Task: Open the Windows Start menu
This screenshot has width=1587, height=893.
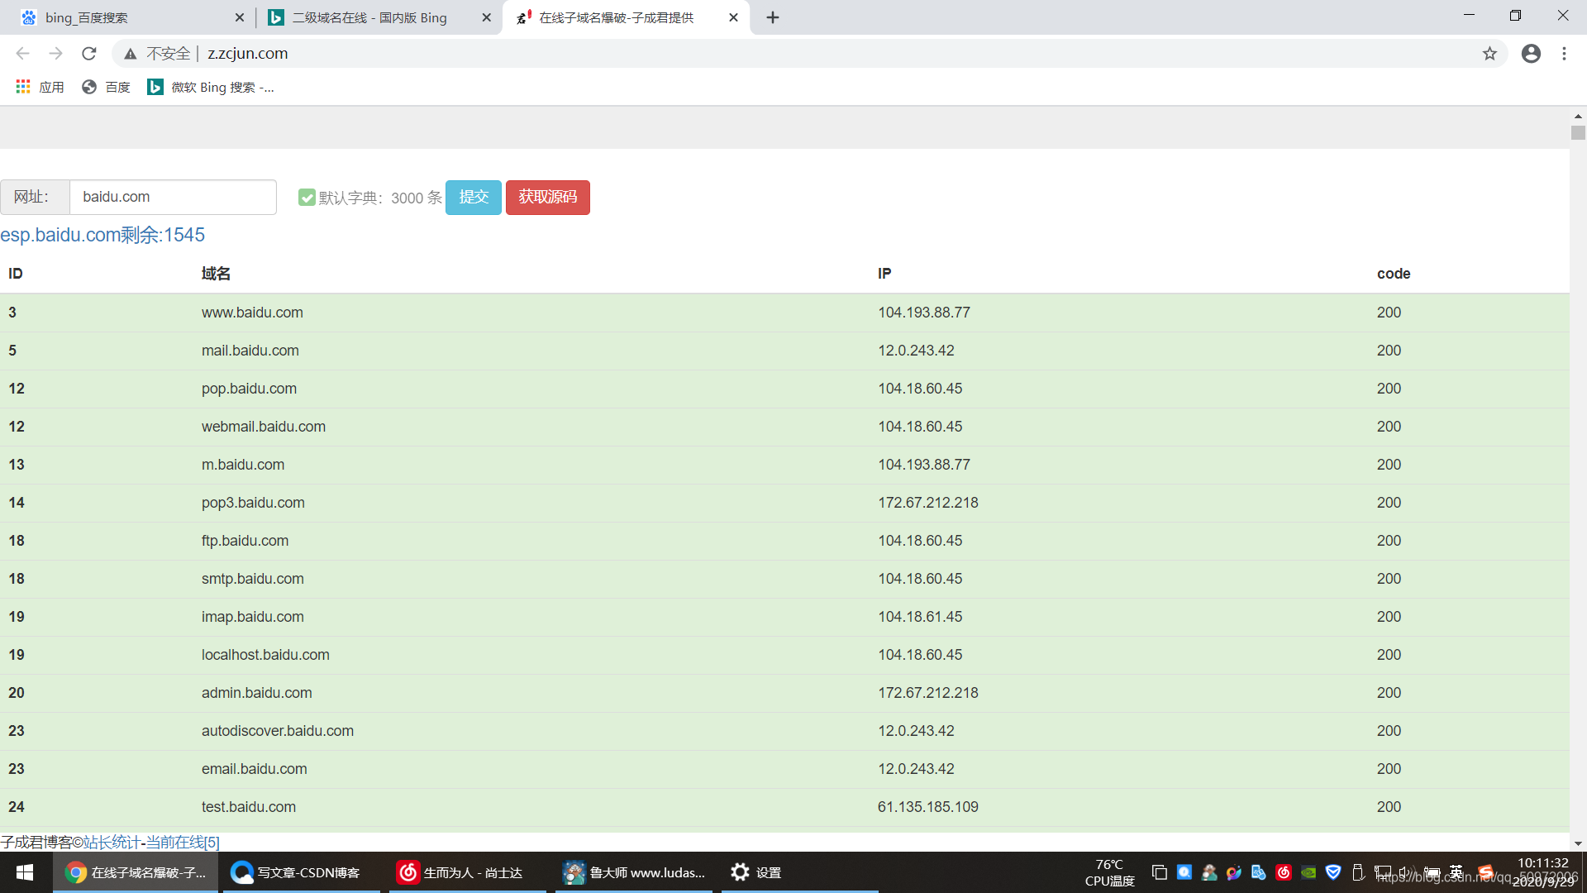Action: (25, 872)
